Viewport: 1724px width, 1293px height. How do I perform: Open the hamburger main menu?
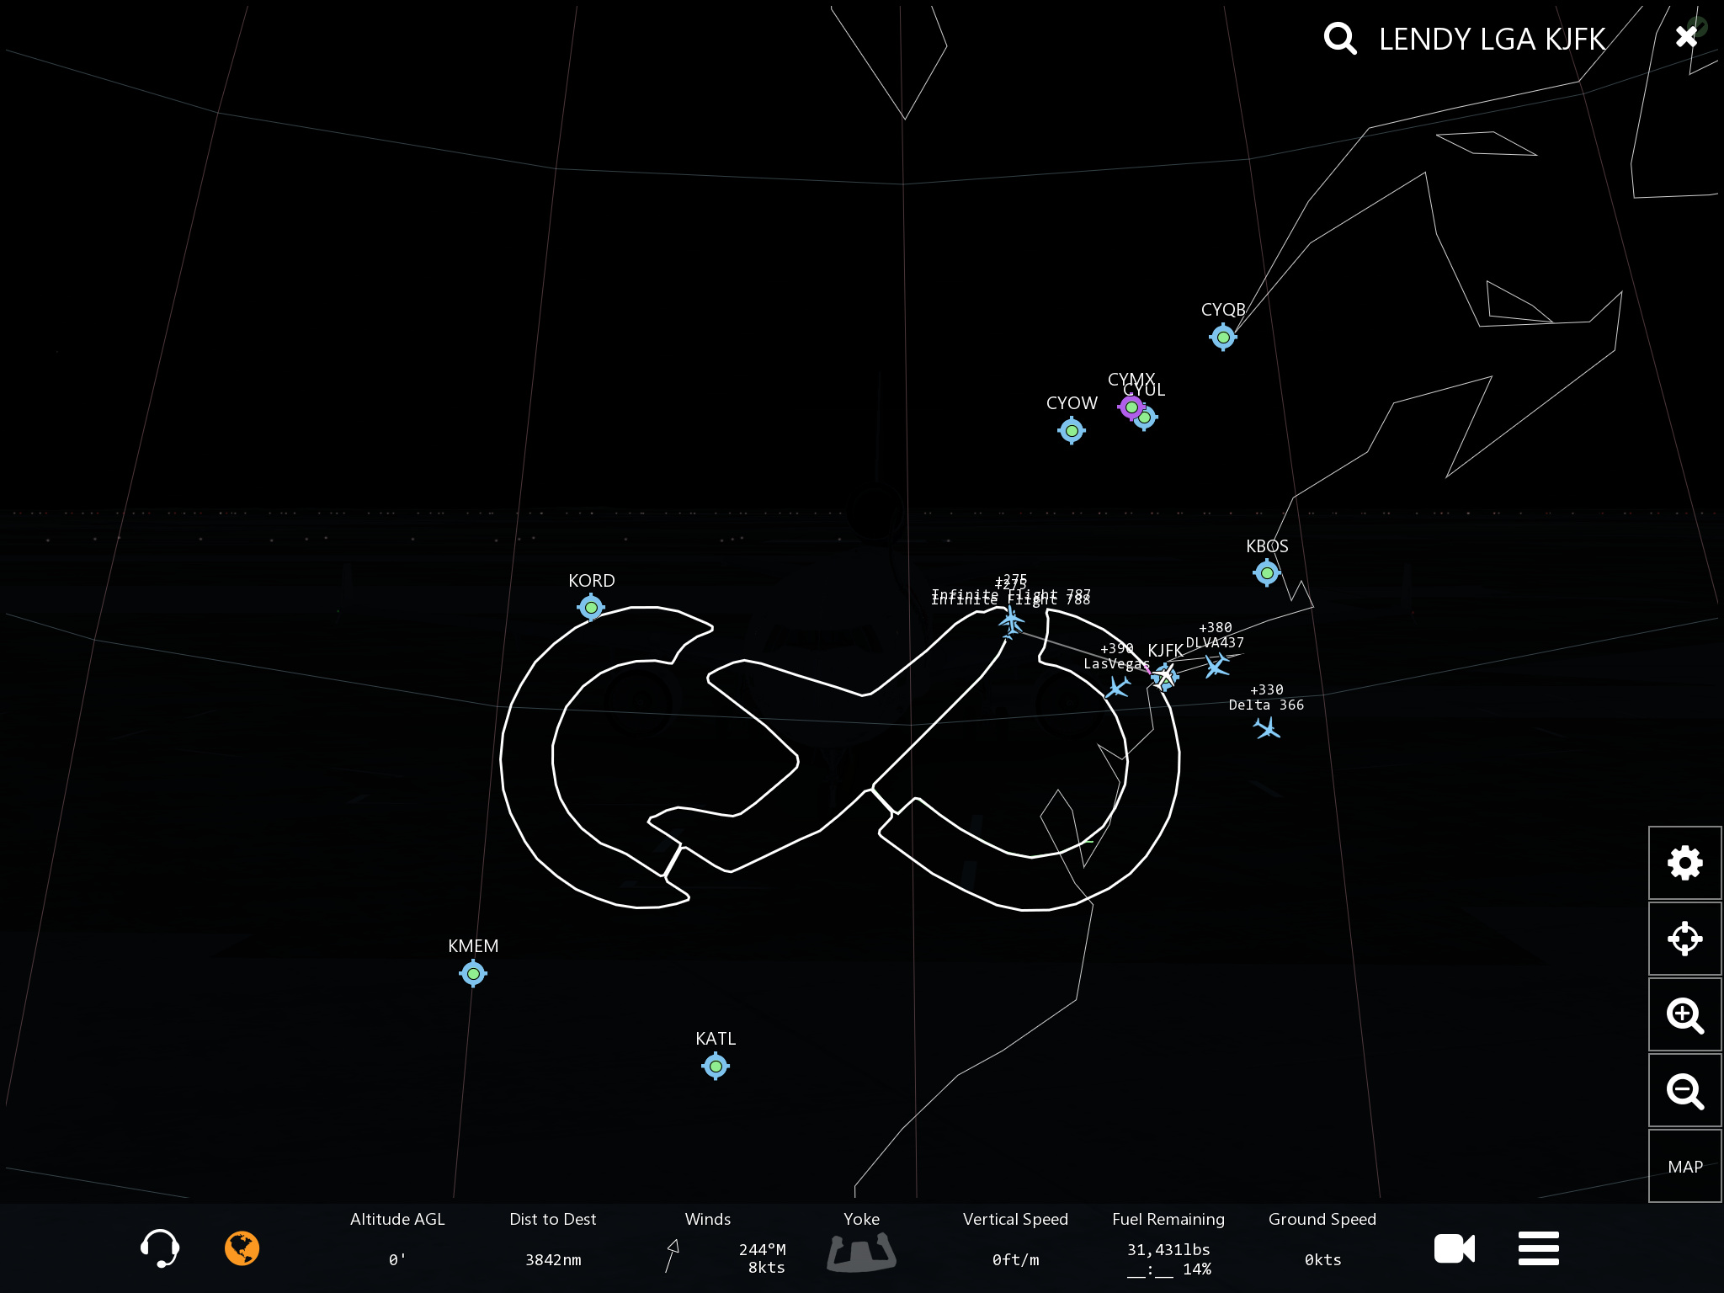coord(1538,1248)
